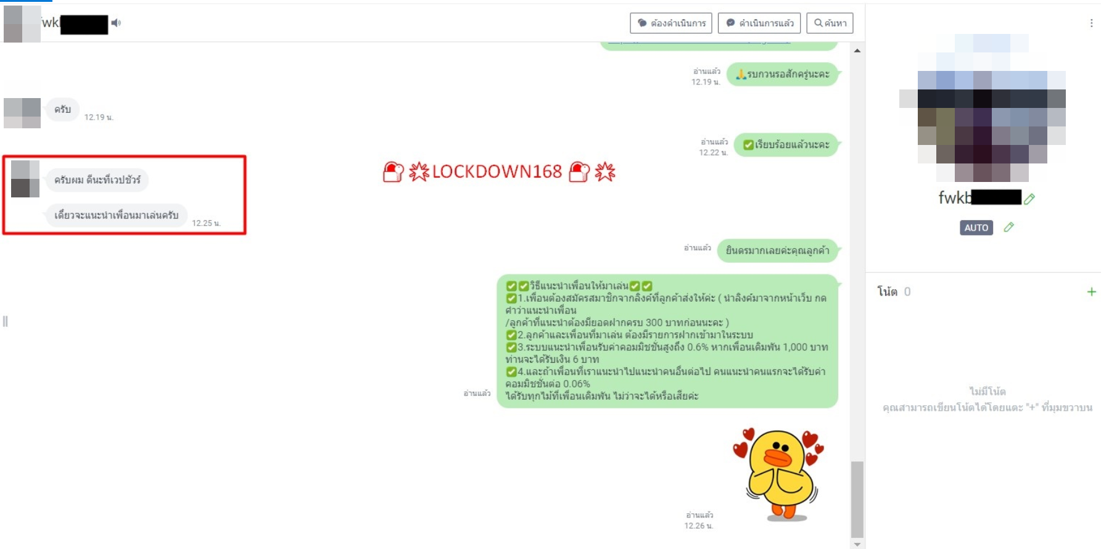
Task: Add a new note with the plus icon
Action: click(x=1091, y=292)
